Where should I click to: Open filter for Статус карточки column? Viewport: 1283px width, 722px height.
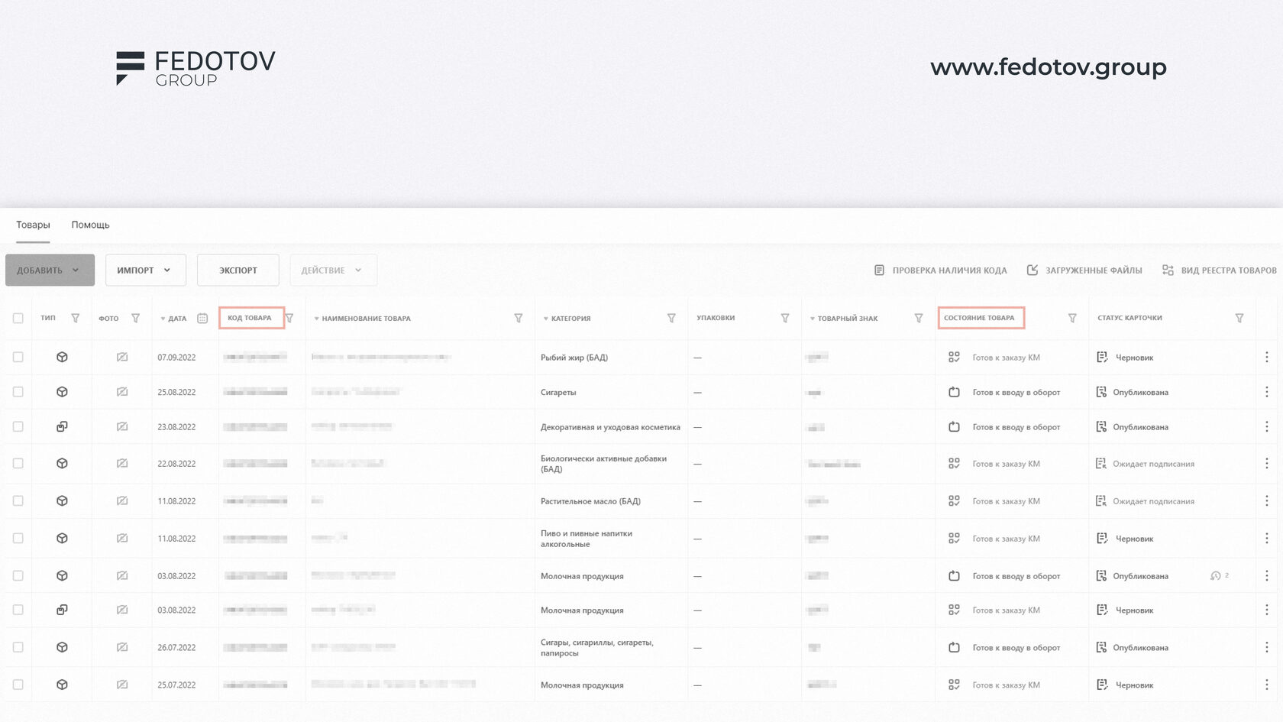(1239, 318)
